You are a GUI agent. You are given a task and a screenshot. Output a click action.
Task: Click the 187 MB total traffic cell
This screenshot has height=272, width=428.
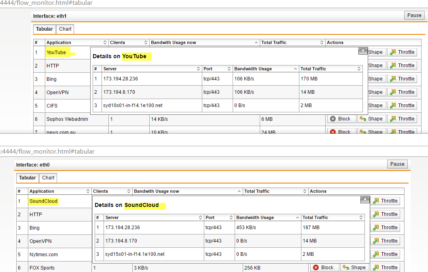(x=311, y=227)
